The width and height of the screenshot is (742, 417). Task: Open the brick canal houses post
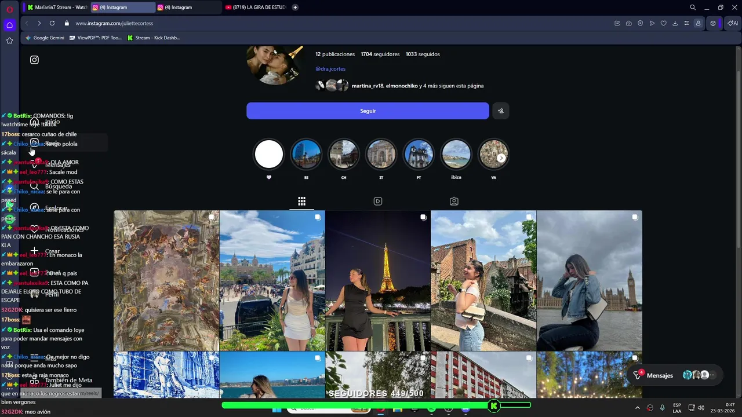pos(483,280)
